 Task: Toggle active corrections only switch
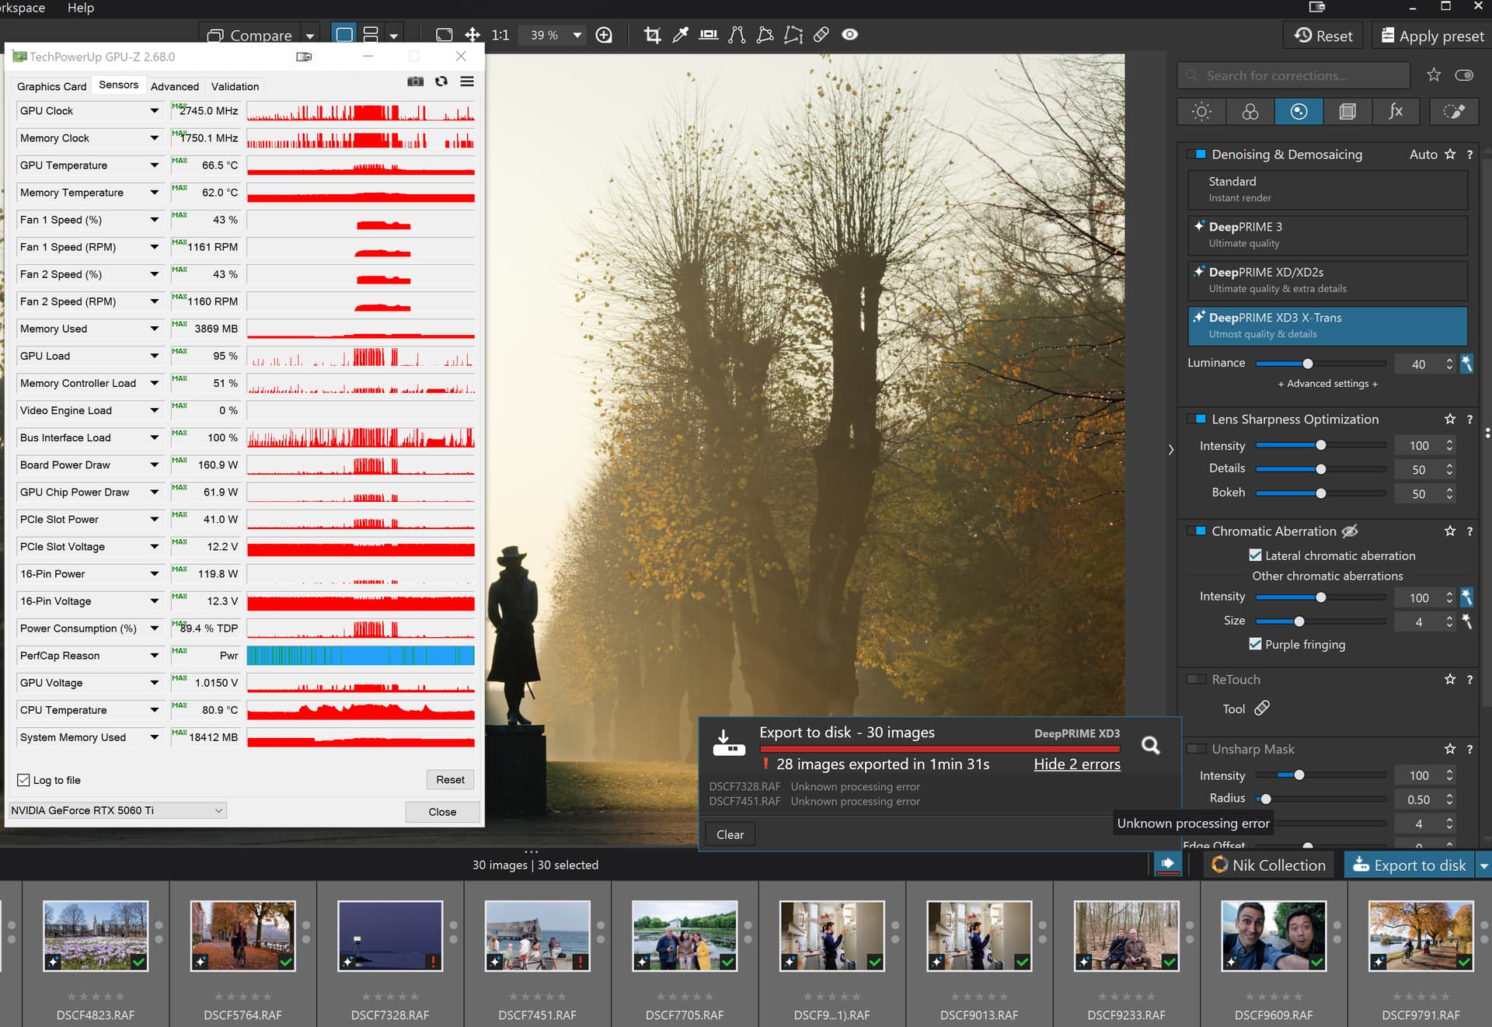(1464, 75)
